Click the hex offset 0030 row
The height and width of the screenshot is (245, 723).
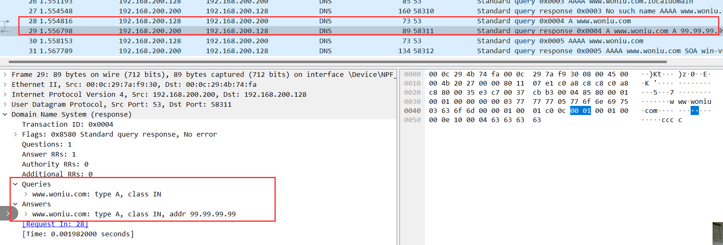tap(412, 102)
